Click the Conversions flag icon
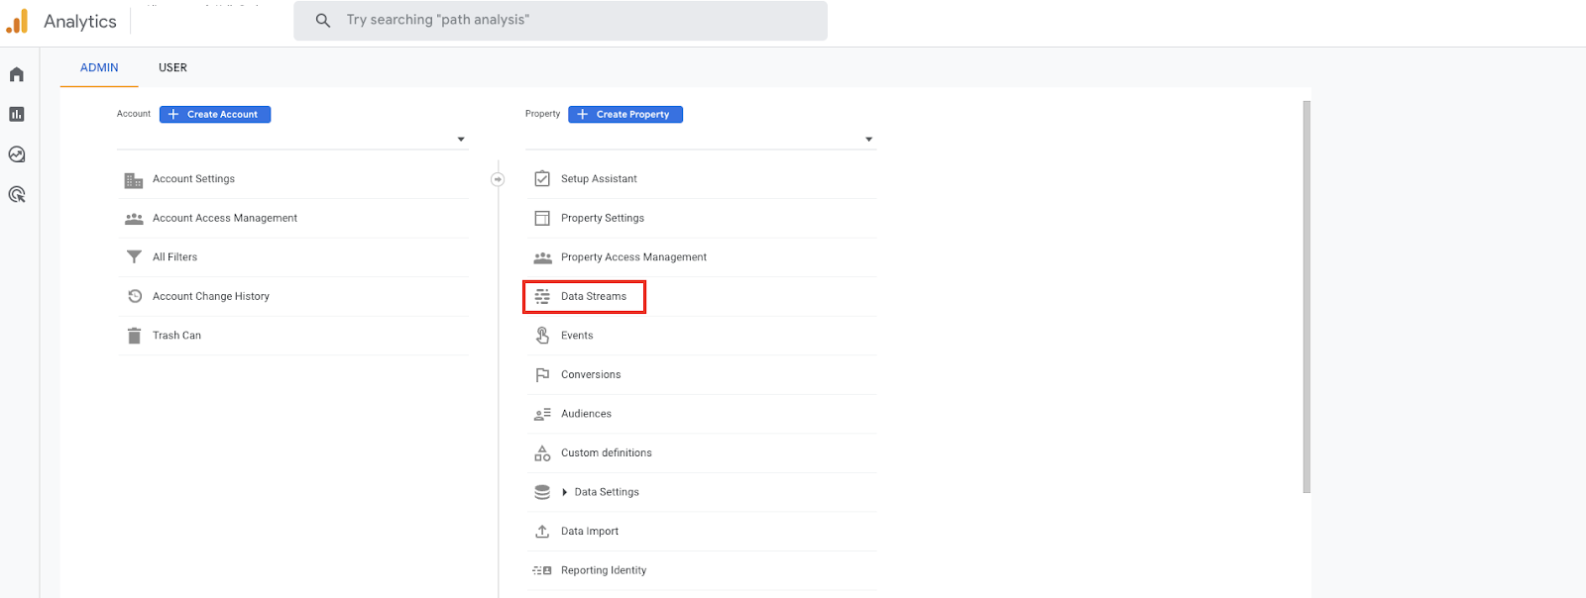Image resolution: width=1586 pixels, height=598 pixels. (542, 375)
